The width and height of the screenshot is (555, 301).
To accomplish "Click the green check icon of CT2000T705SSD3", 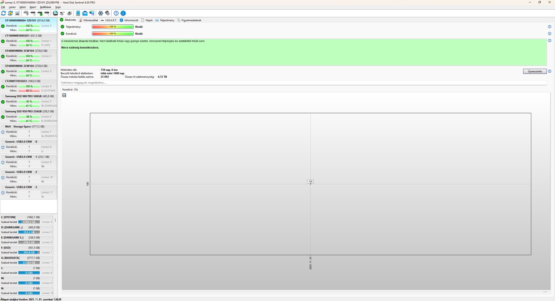I will [3, 87].
